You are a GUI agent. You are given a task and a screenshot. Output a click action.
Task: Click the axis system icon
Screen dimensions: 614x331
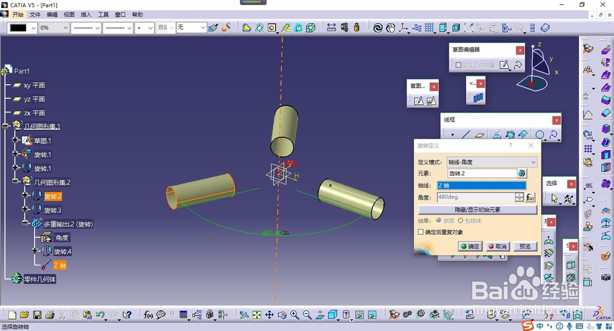403,28
